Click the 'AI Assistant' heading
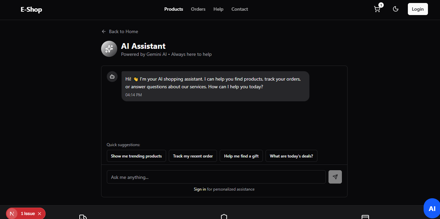The height and width of the screenshot is (219, 440). tap(143, 46)
